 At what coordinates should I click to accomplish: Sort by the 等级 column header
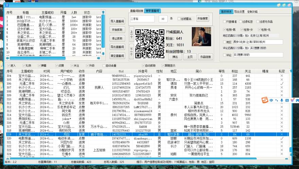[222, 71]
